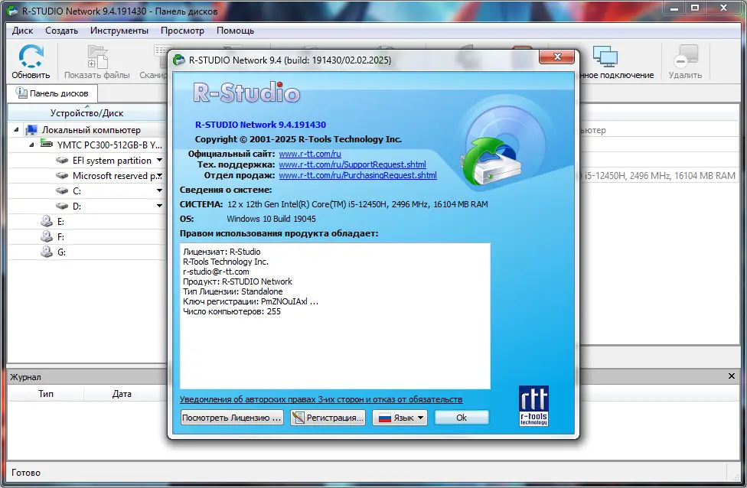
Task: Open the C: volume dropdown arrow
Action: [160, 191]
